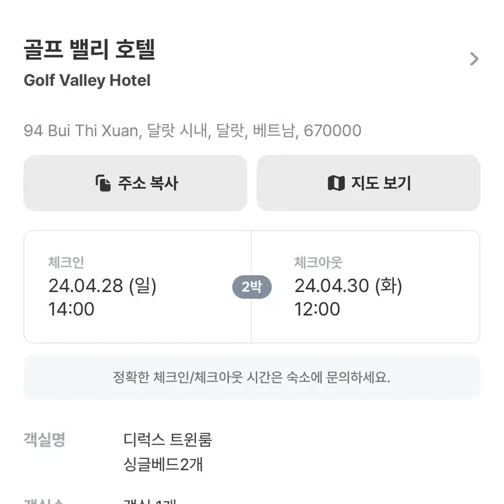Open hotel details with the right chevron
Image resolution: width=504 pixels, height=504 pixels.
474,59
